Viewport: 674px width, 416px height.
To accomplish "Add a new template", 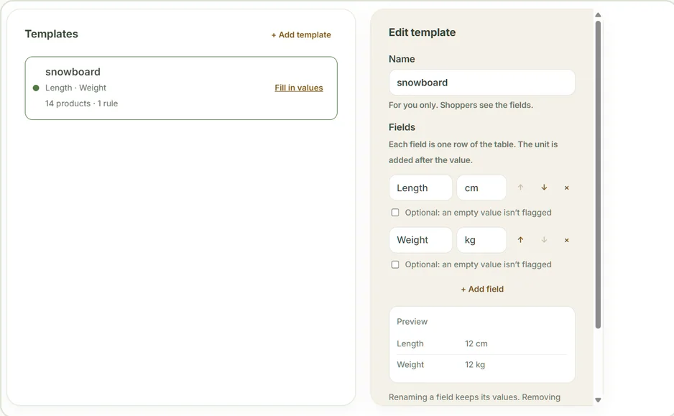I will 301,34.
